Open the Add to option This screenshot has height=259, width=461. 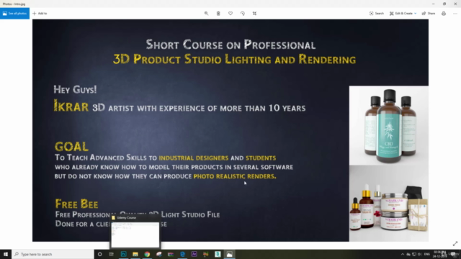(x=40, y=14)
